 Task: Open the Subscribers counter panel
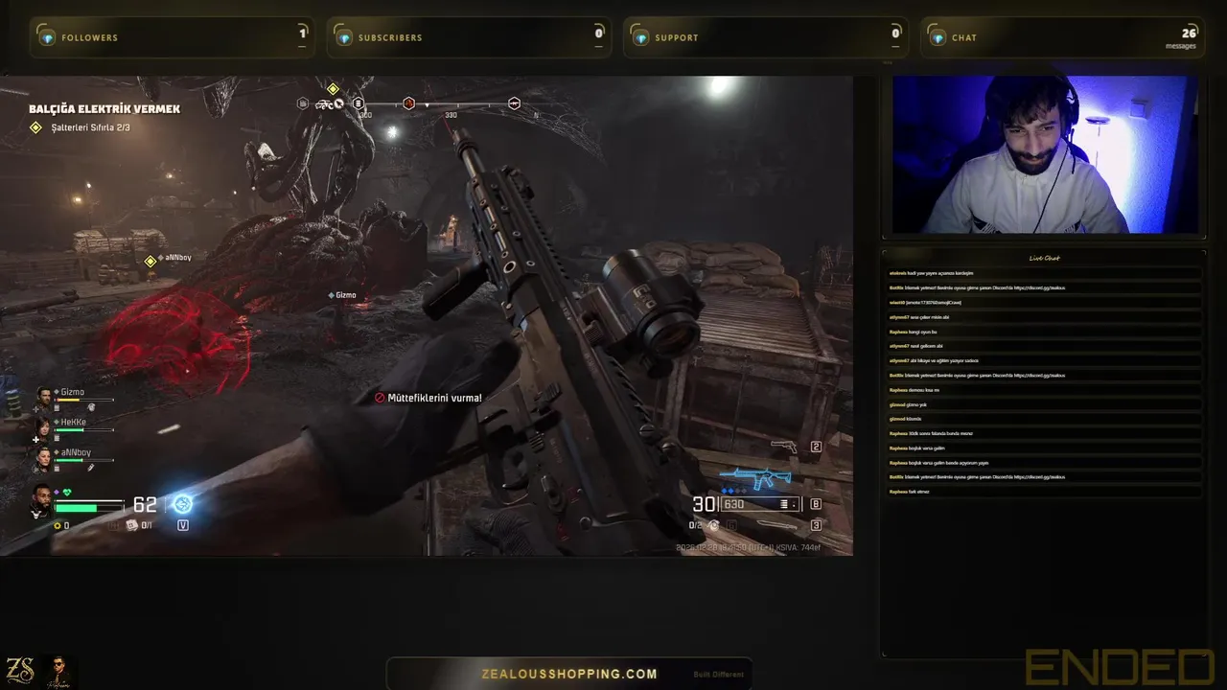(469, 37)
